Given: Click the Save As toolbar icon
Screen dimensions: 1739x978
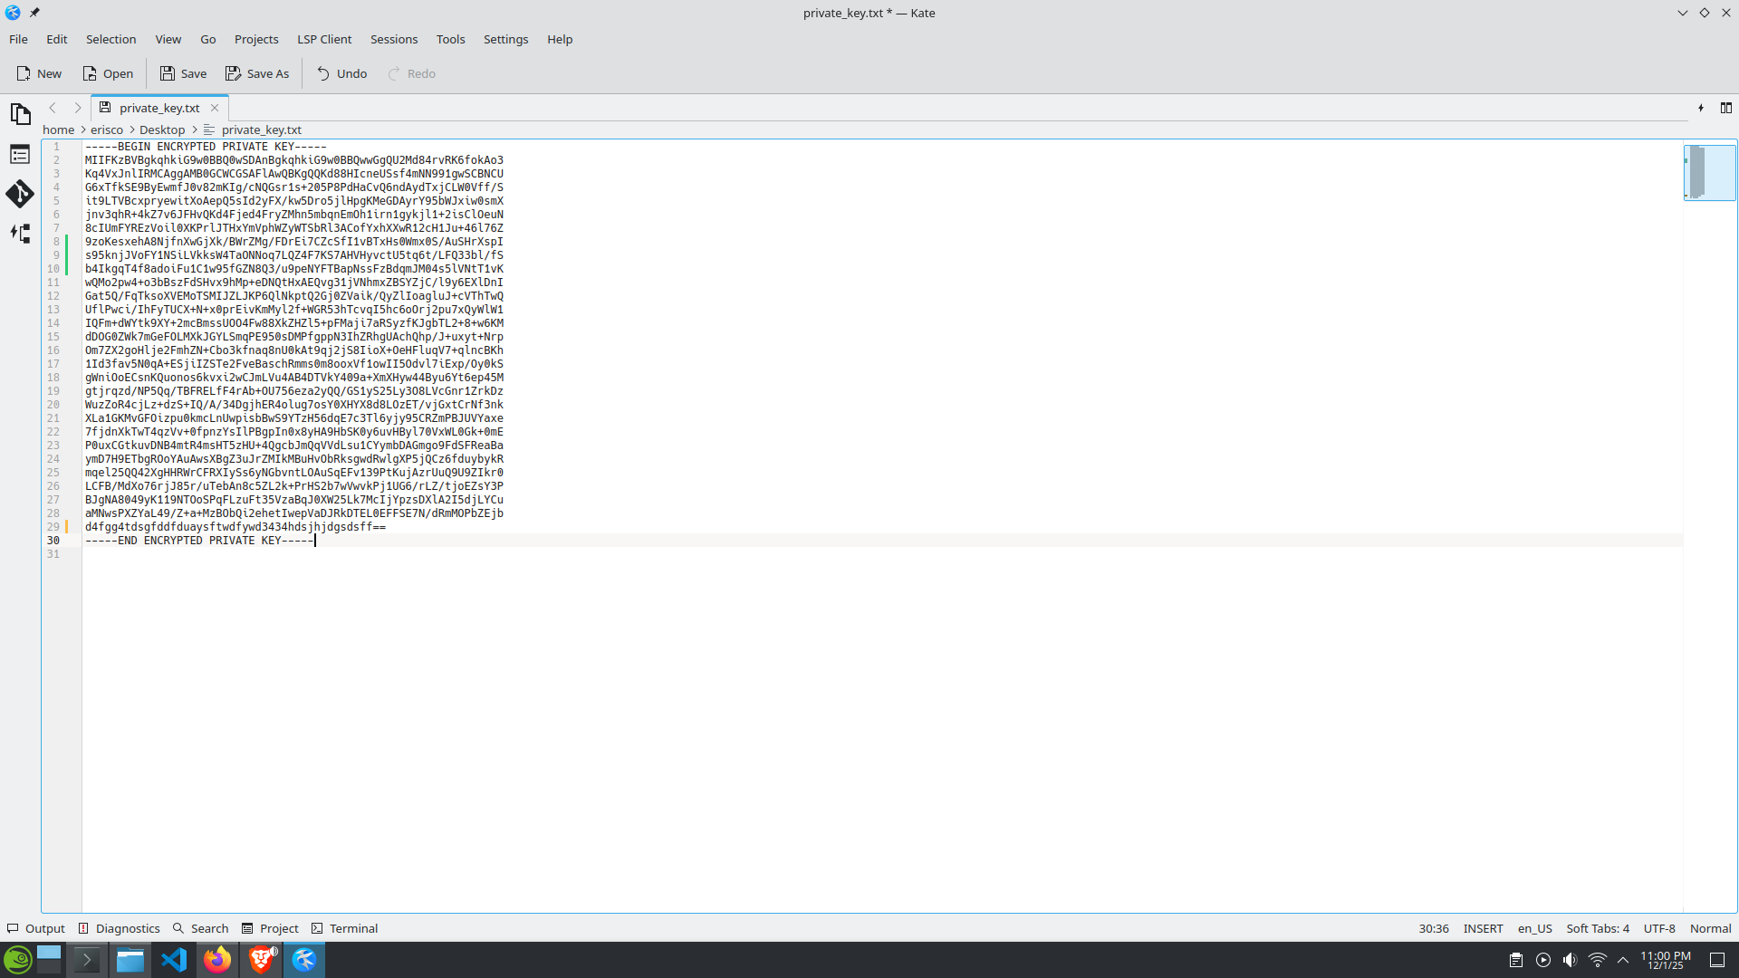Looking at the screenshot, I should (257, 73).
